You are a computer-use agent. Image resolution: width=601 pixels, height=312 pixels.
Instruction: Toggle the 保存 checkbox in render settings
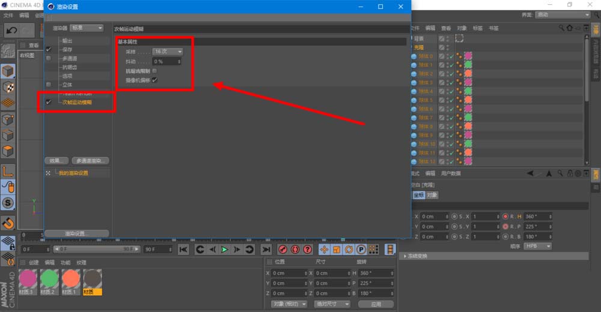coord(49,49)
